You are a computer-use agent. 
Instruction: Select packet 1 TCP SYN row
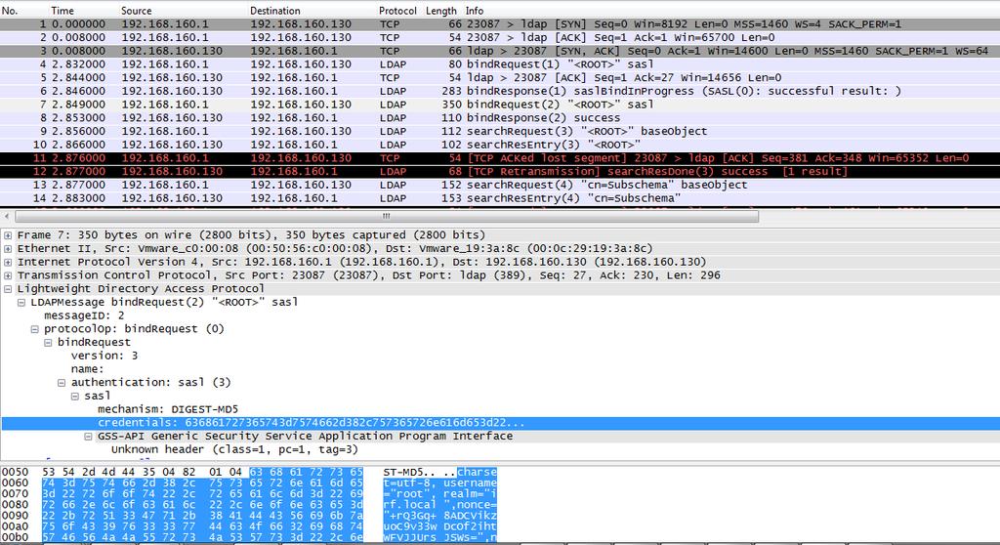500,24
